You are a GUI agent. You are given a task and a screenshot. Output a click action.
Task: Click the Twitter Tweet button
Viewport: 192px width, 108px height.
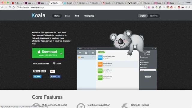point(37,76)
